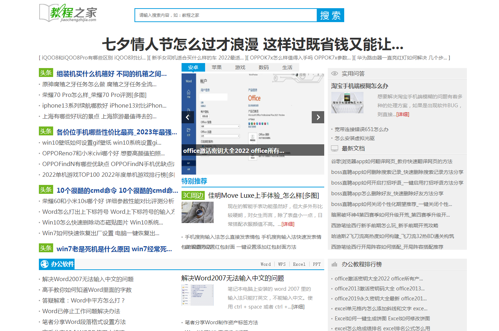The width and height of the screenshot is (499, 331).
Task: Open 淘宝手机端模糊怎么办 question
Action: [x=360, y=86]
